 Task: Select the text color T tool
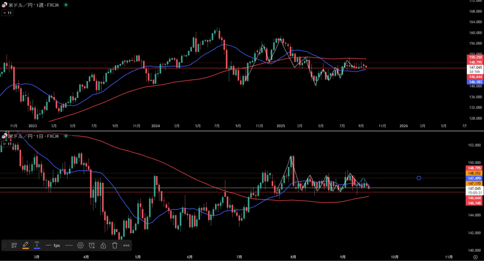click(x=37, y=245)
